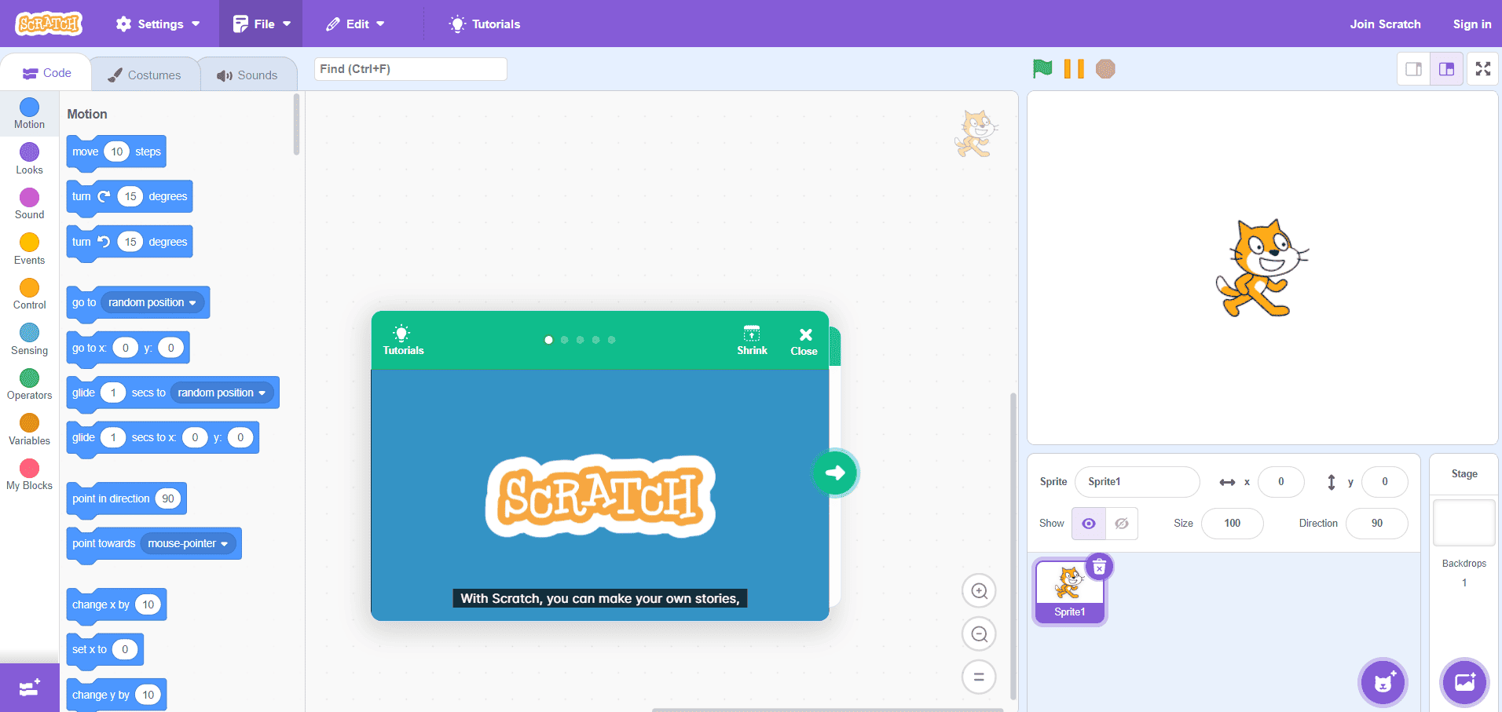This screenshot has width=1502, height=712.
Task: Click the Find search field
Action: point(409,69)
